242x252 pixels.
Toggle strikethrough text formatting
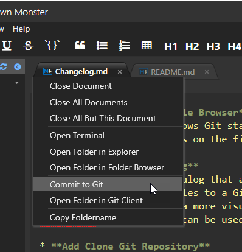28,46
